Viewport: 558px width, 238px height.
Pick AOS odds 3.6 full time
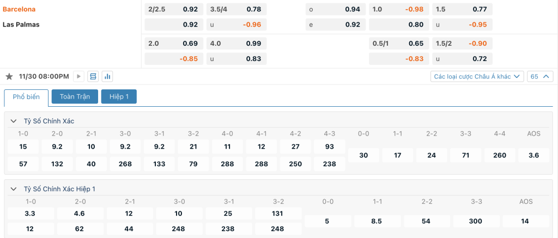pos(533,155)
